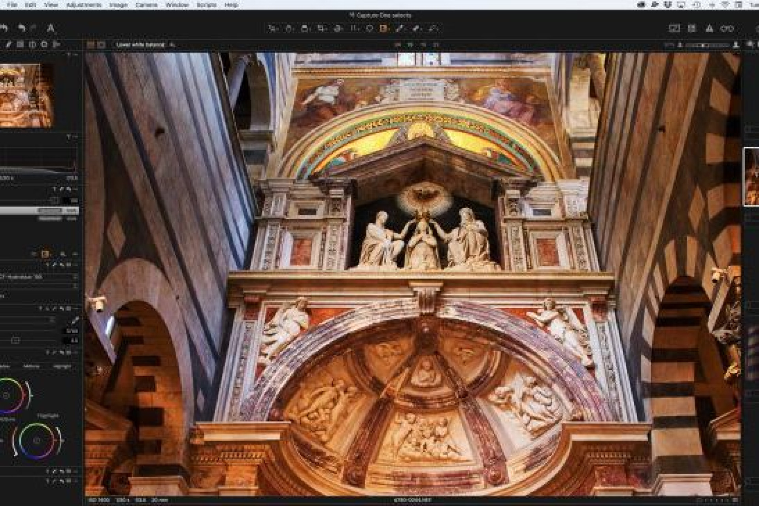The image size is (759, 506).
Task: Adjust the Tint slider handle
Action: [15, 340]
